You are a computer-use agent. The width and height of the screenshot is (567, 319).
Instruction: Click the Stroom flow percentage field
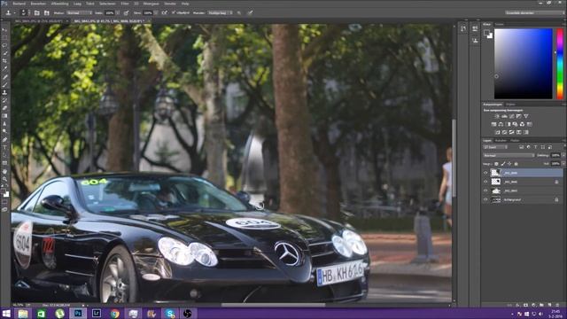(148, 12)
